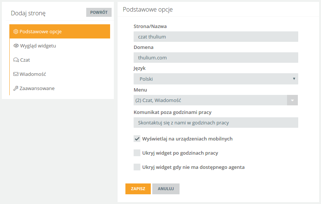This screenshot has width=321, height=204.
Task: Click the eye icon beside Wygląd widgetu
Action: [x=16, y=46]
